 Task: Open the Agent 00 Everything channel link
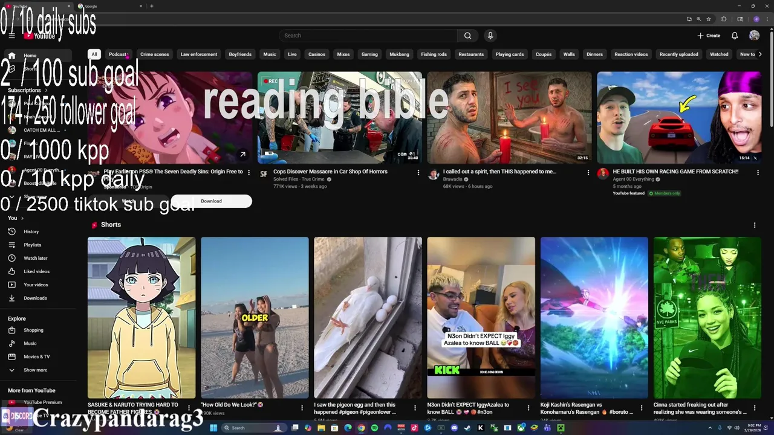coord(633,179)
